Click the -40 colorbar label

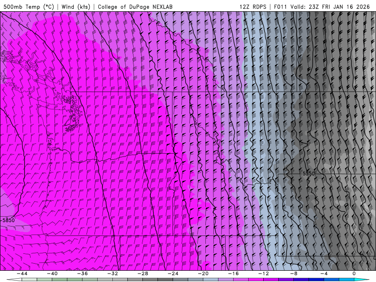point(52,274)
